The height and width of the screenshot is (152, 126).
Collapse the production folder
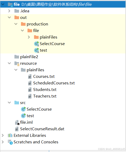[x=16, y=24]
